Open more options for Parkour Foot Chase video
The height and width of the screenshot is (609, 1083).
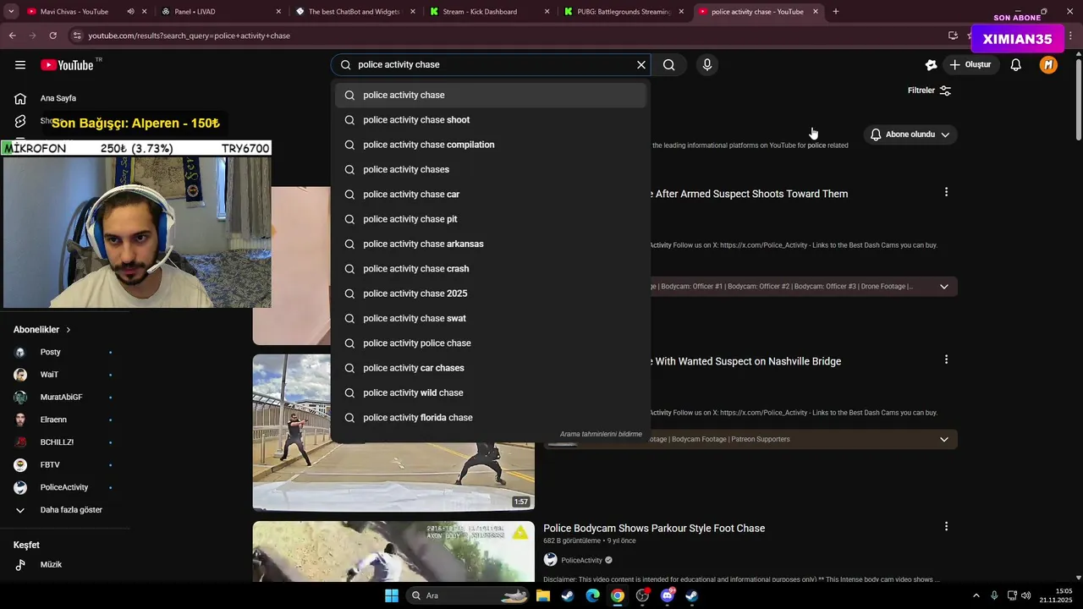[x=946, y=527]
